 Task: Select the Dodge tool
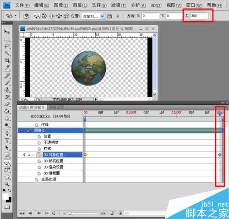(x=7, y=125)
